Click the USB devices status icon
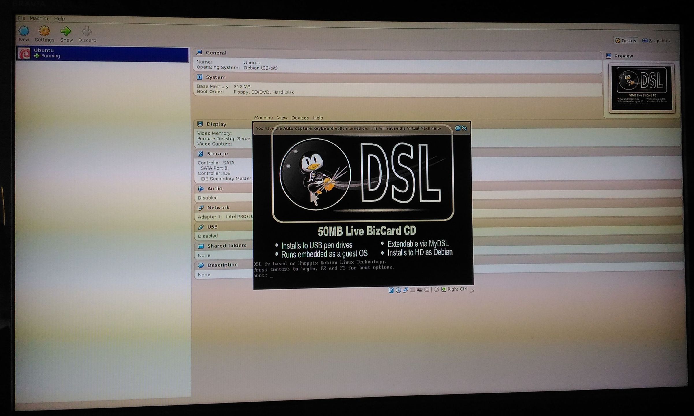This screenshot has width=694, height=416. (427, 289)
